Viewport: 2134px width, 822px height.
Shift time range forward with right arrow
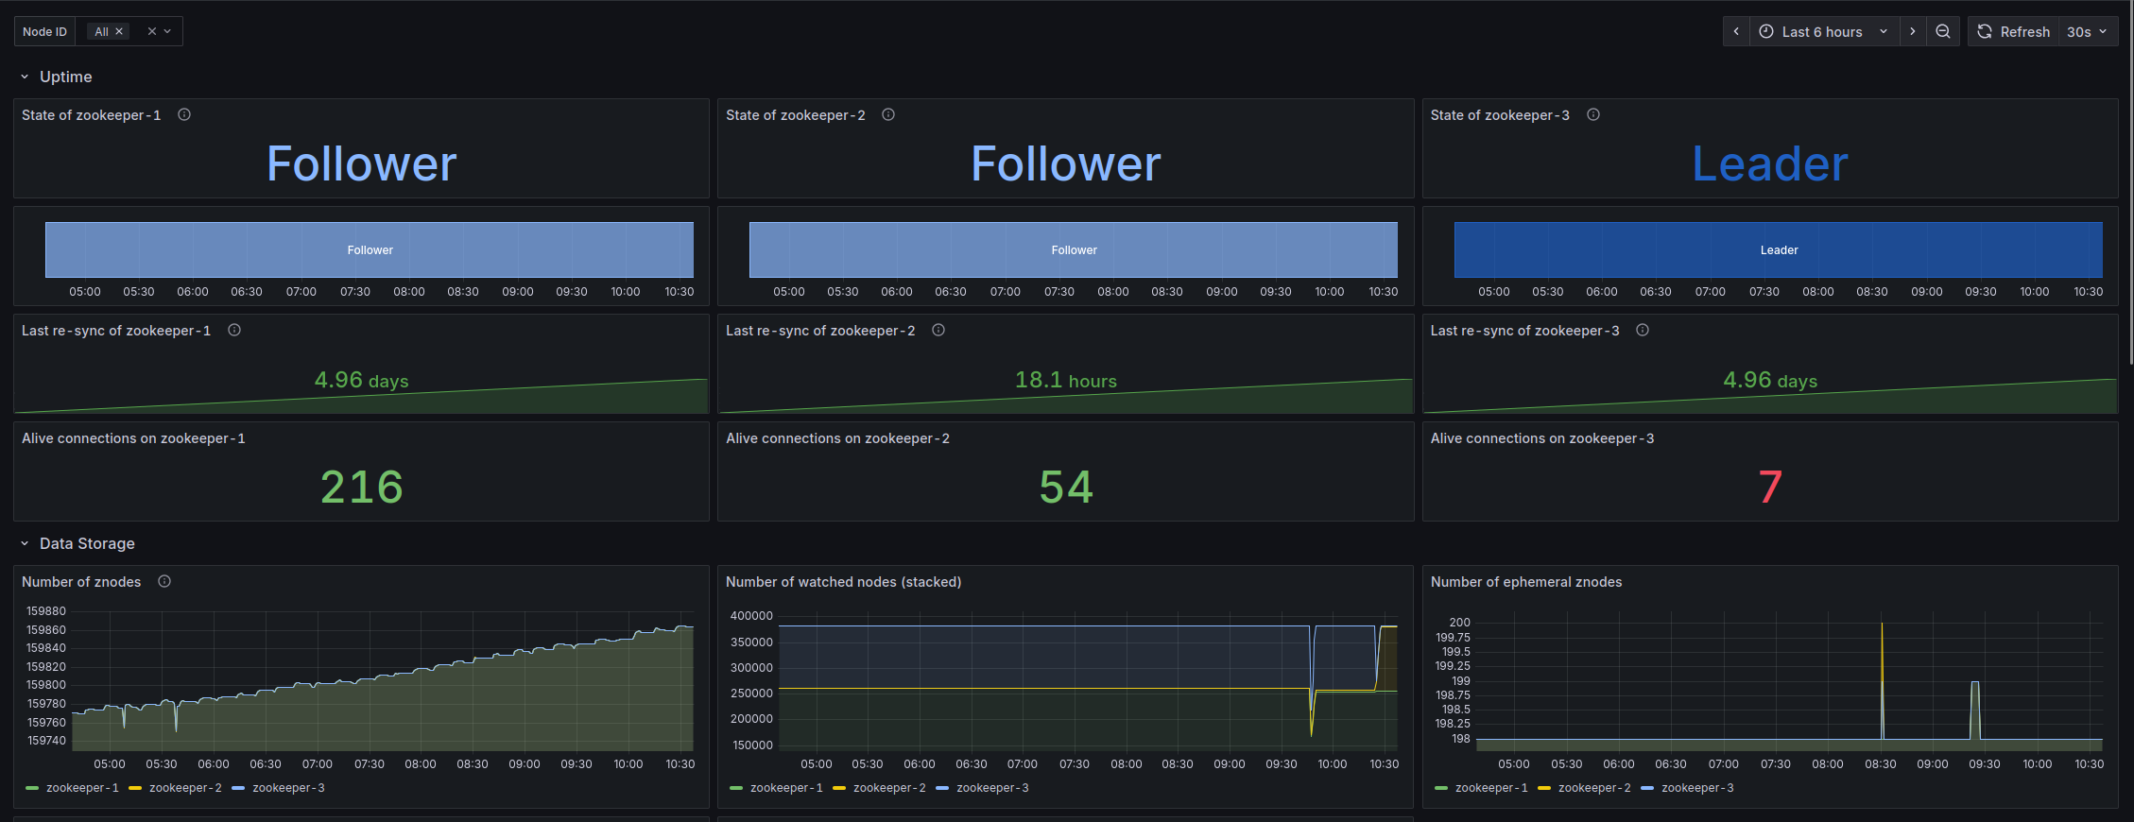pos(1912,31)
